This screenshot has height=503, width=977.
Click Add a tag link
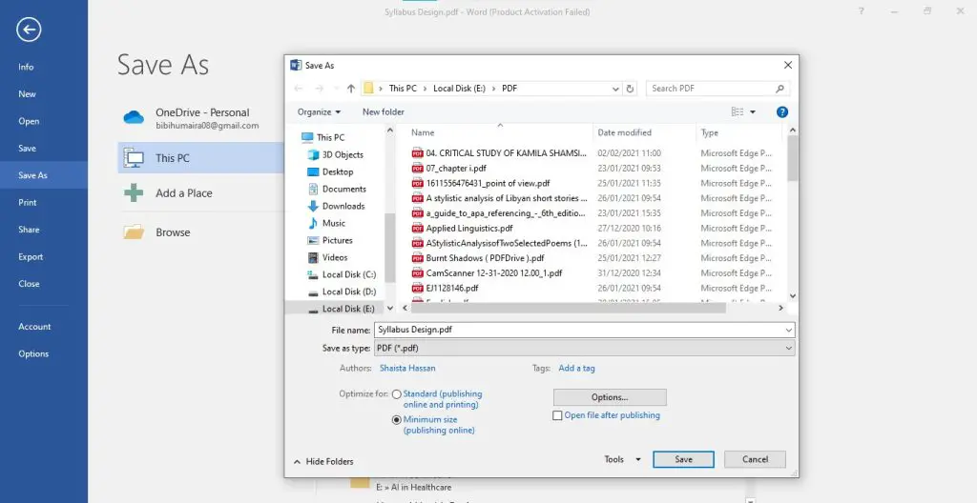(x=576, y=368)
